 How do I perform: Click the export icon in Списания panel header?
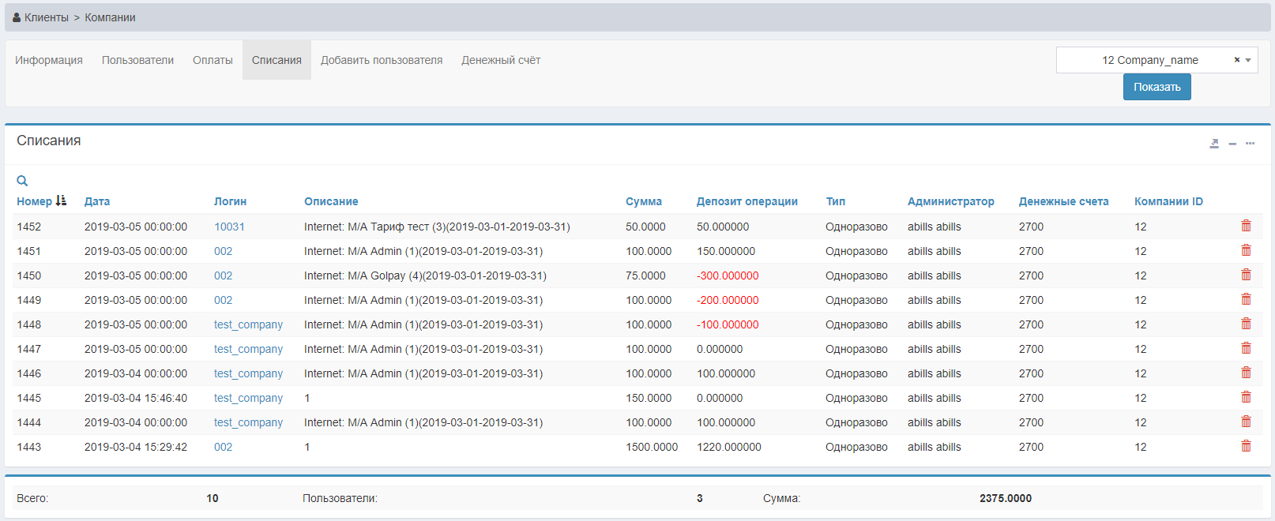tap(1214, 144)
